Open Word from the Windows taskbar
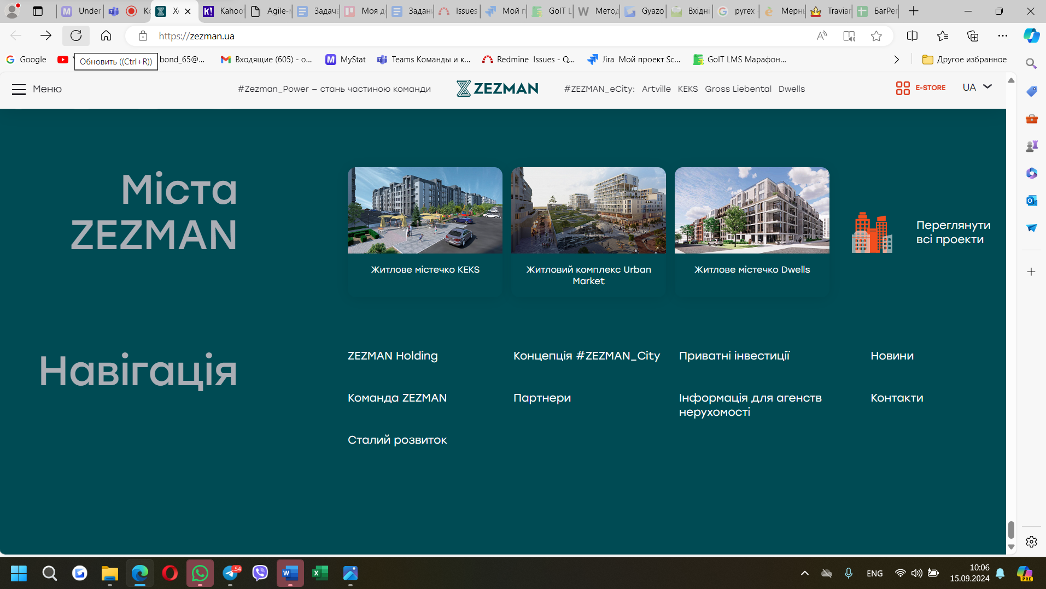The height and width of the screenshot is (589, 1046). pos(290,573)
